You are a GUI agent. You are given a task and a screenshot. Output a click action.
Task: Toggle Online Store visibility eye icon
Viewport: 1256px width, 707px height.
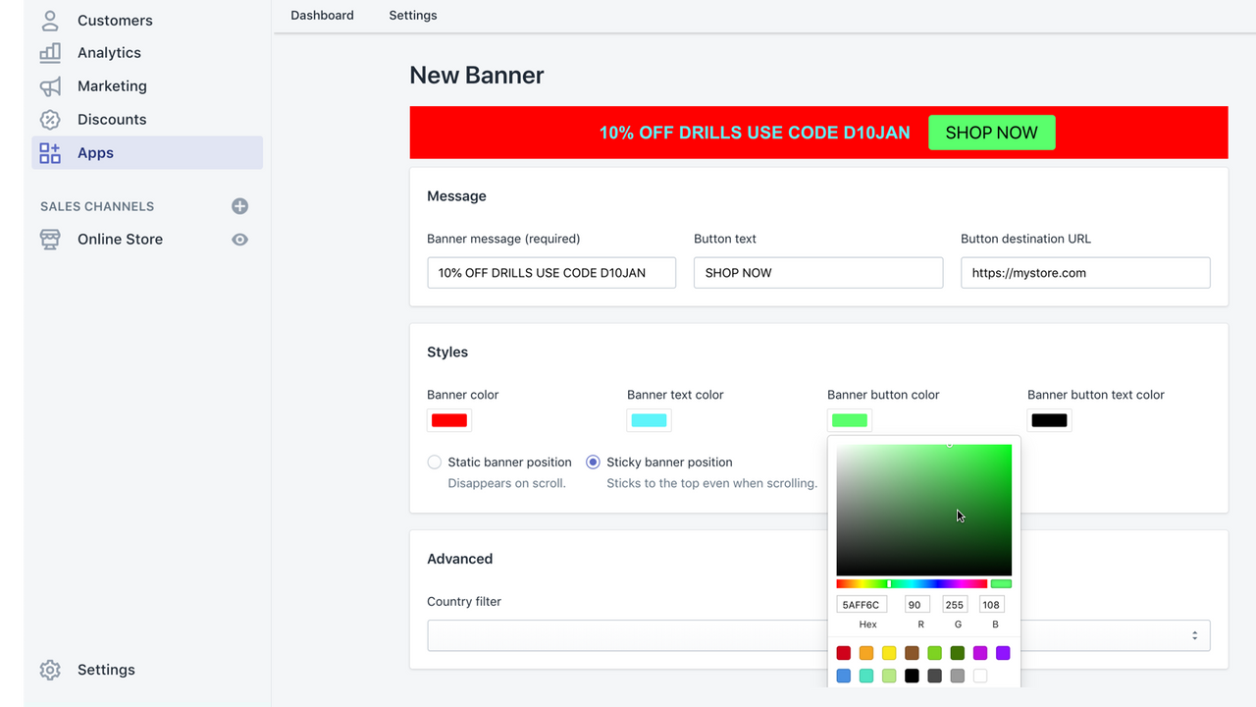tap(239, 239)
